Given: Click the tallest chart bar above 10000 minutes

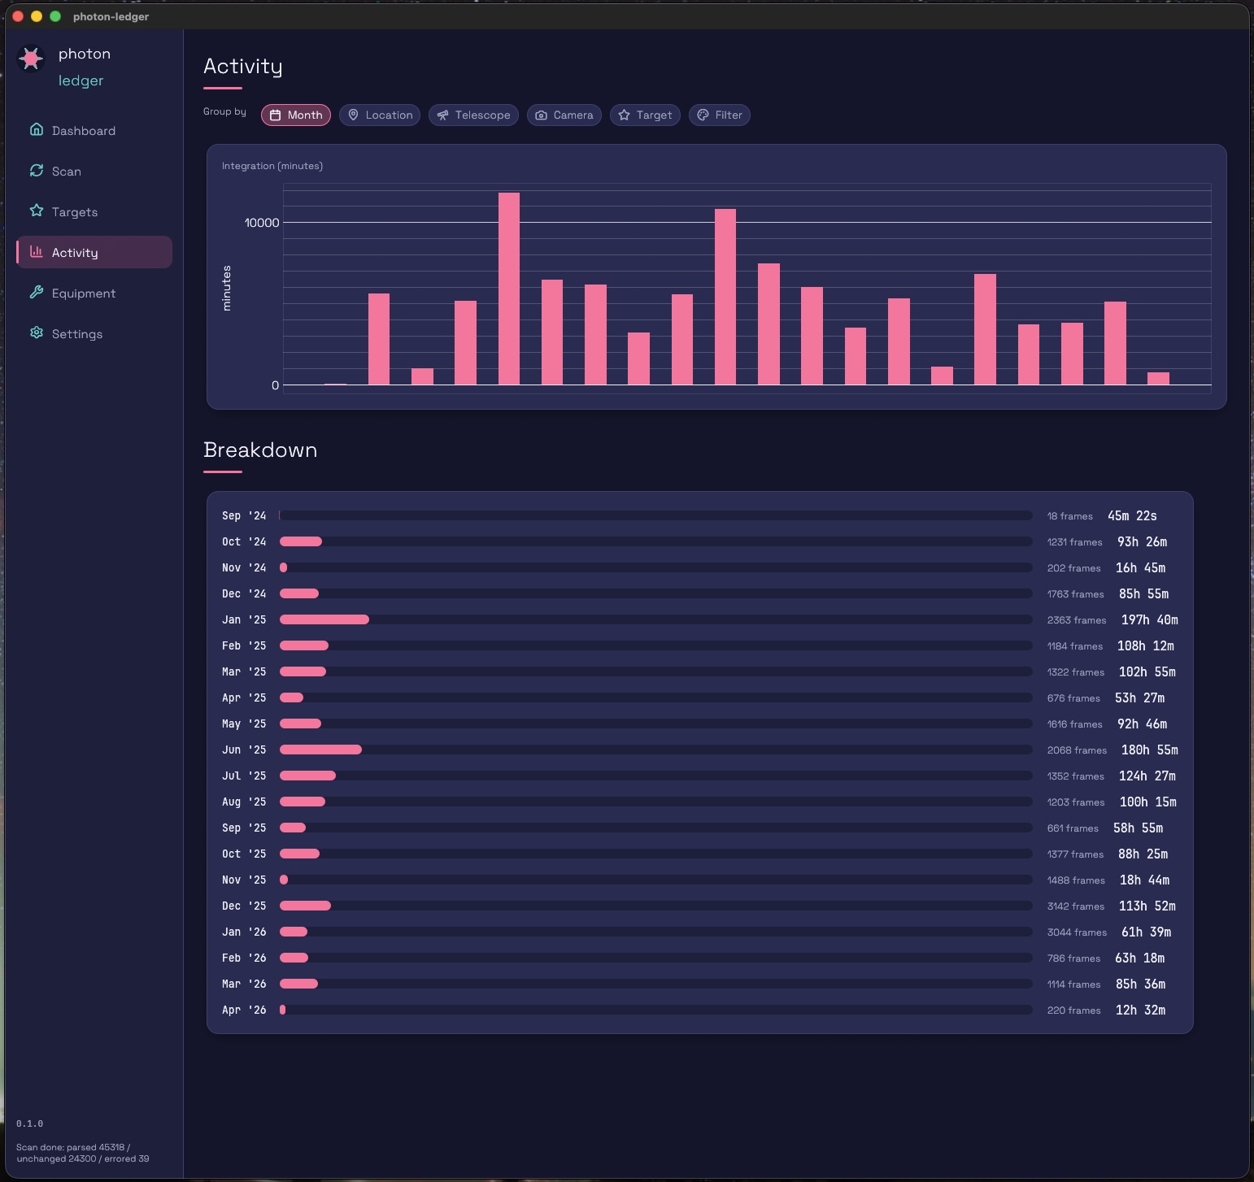Looking at the screenshot, I should pyautogui.click(x=509, y=289).
